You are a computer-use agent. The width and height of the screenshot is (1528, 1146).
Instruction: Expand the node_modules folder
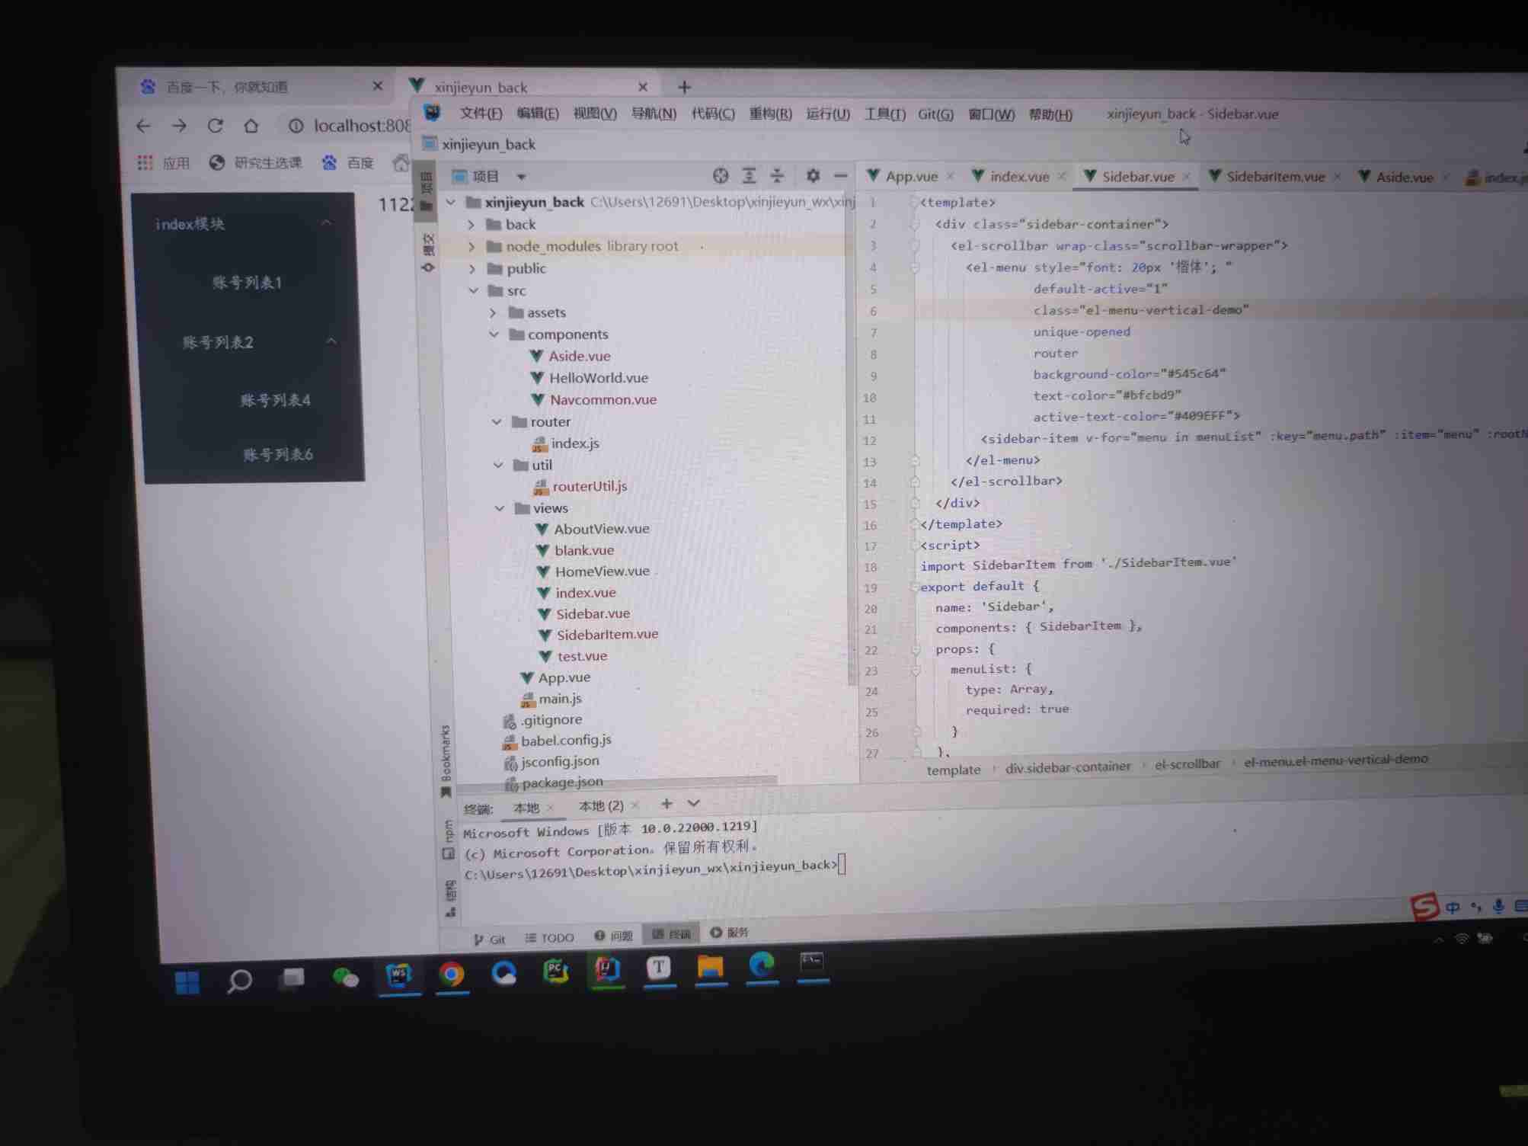(472, 246)
